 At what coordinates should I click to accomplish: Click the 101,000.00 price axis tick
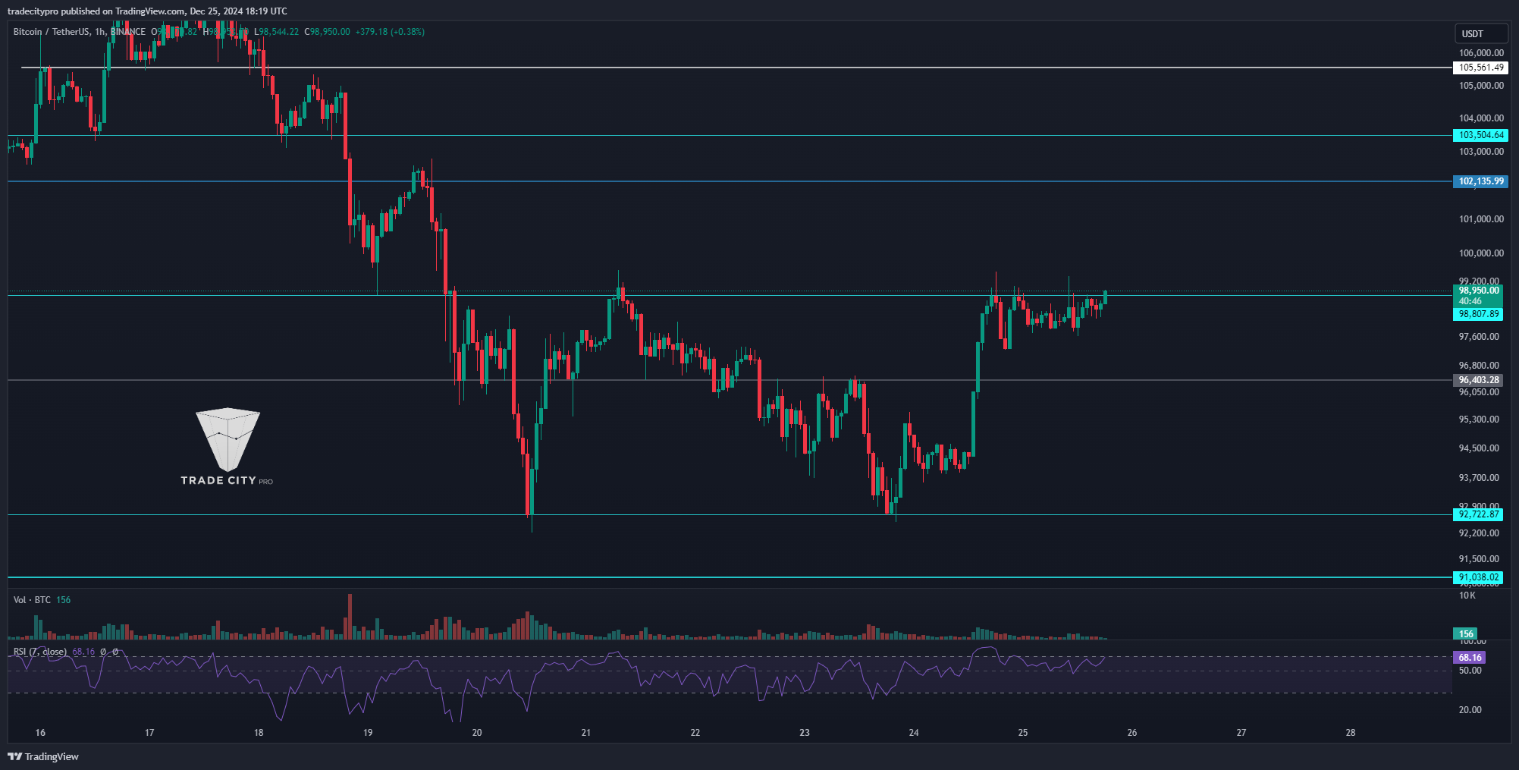coord(1481,219)
